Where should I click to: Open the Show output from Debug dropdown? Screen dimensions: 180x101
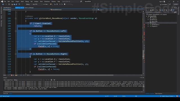click(28, 80)
